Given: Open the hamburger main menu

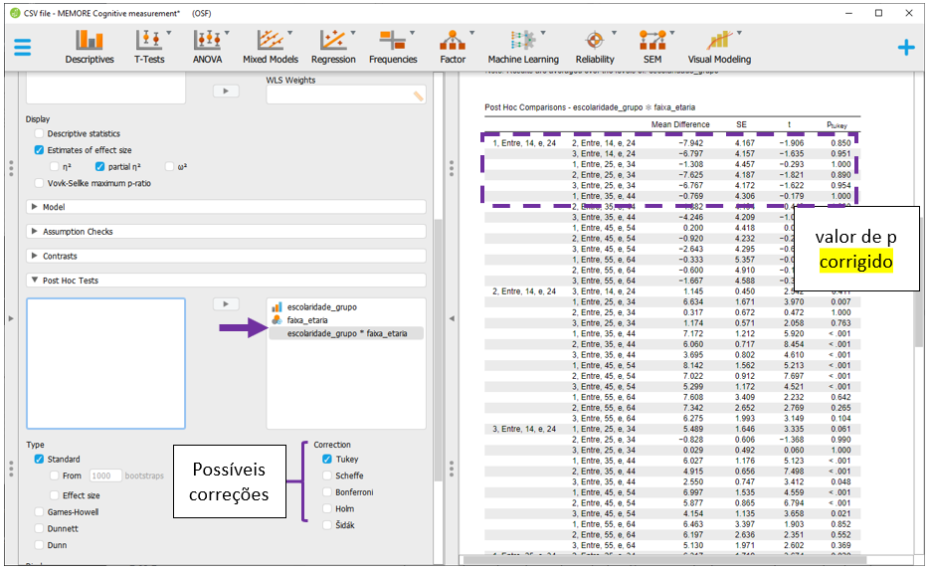Looking at the screenshot, I should point(23,47).
